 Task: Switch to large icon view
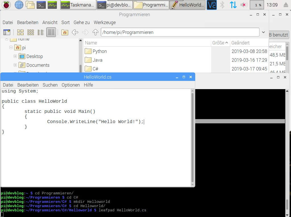[x=20, y=32]
